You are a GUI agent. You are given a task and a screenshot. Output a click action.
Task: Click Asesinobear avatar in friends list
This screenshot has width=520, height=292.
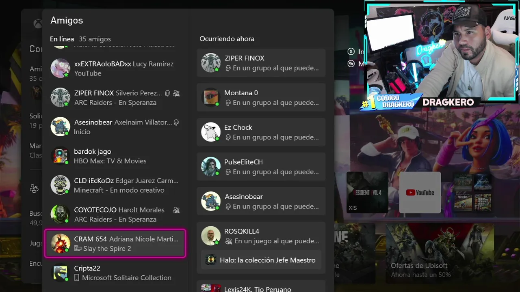60,127
